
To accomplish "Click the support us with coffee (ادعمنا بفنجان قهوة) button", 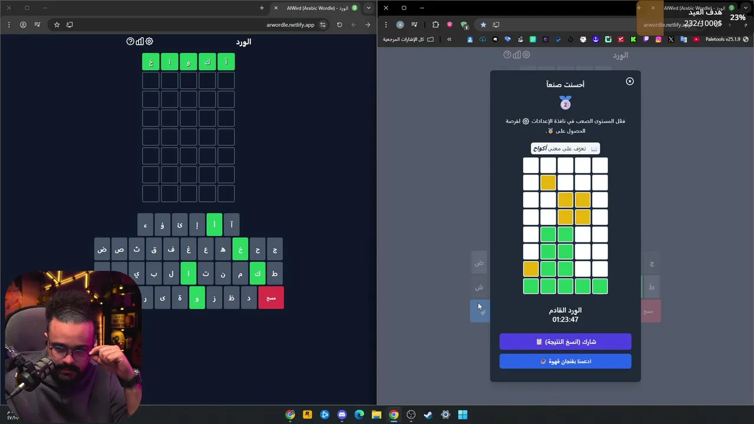I will click(565, 361).
